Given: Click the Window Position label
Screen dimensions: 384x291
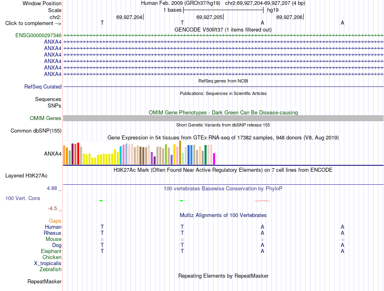Looking at the screenshot, I should point(42,3).
